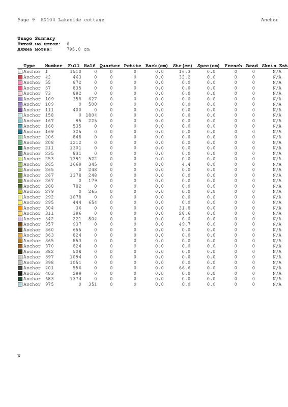Image resolution: width=288 pixels, height=407 pixels.
Task: Click the 'Full' column header
Action: 74,66
